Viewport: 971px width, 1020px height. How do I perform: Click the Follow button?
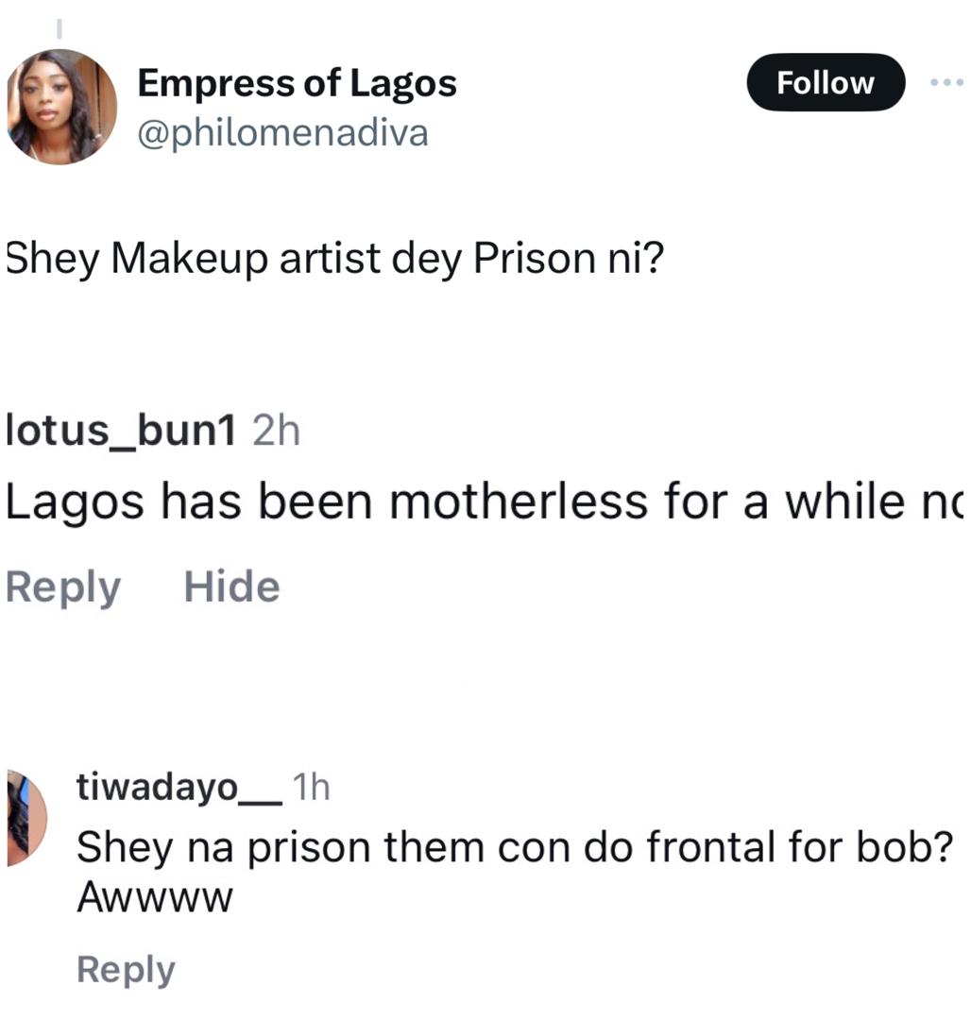825,83
